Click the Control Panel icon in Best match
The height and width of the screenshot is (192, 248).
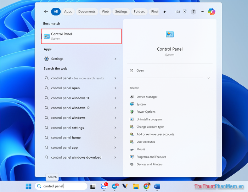pyautogui.click(x=47, y=36)
